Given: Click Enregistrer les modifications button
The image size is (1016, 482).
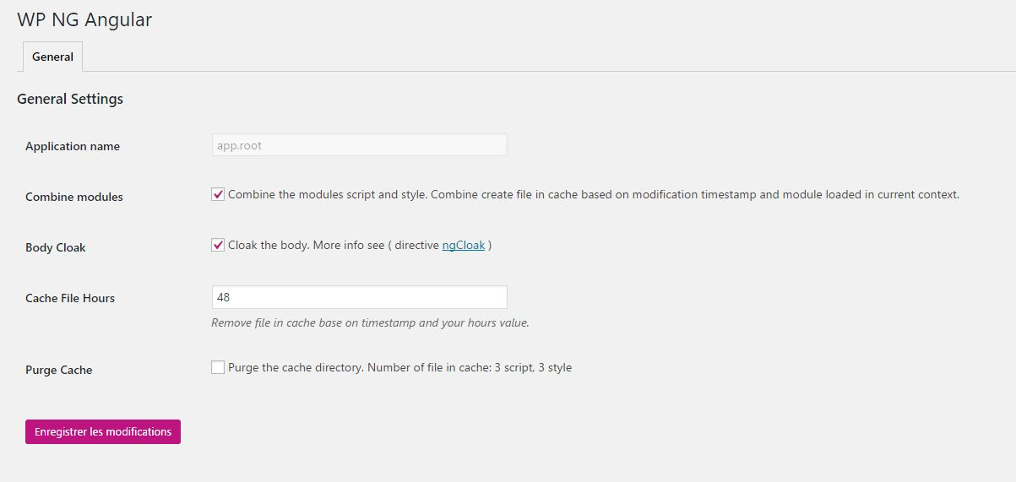Looking at the screenshot, I should (x=103, y=431).
